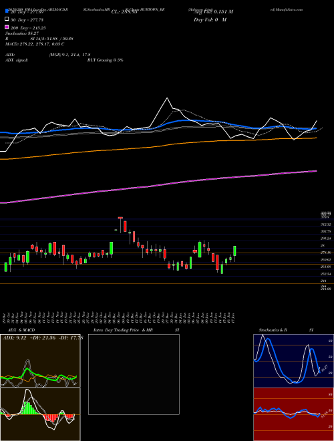The width and height of the screenshot is (334, 441).
Task: Click the 312.32 price axis label
Action: tap(325, 225)
